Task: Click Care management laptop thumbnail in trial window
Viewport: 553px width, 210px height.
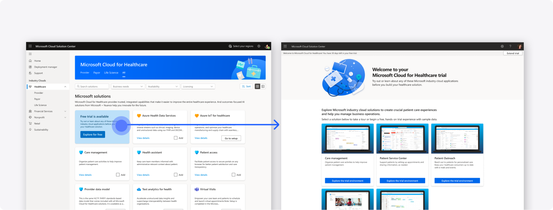Action: click(x=348, y=138)
